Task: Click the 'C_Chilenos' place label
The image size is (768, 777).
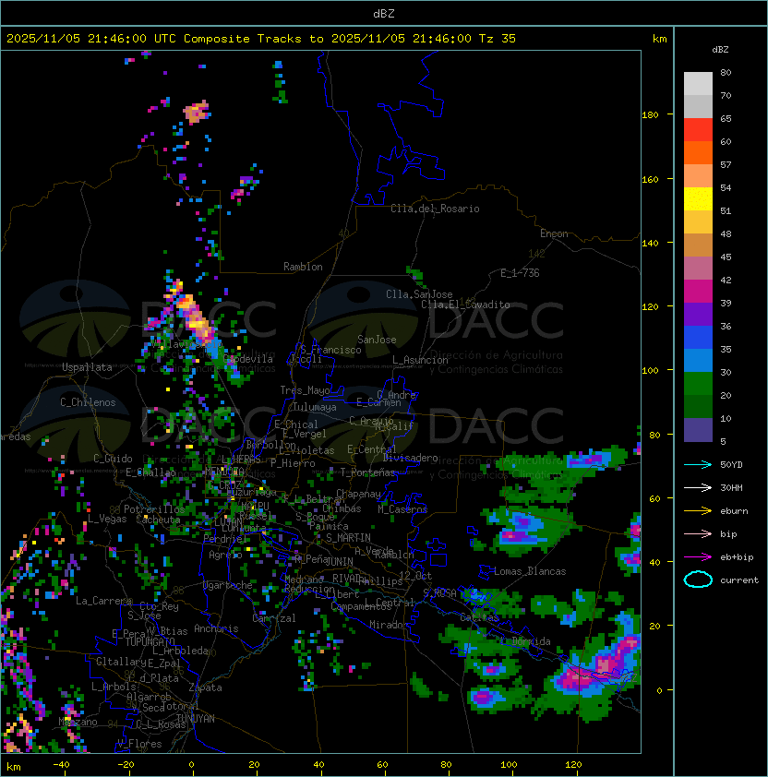Action: (x=88, y=402)
